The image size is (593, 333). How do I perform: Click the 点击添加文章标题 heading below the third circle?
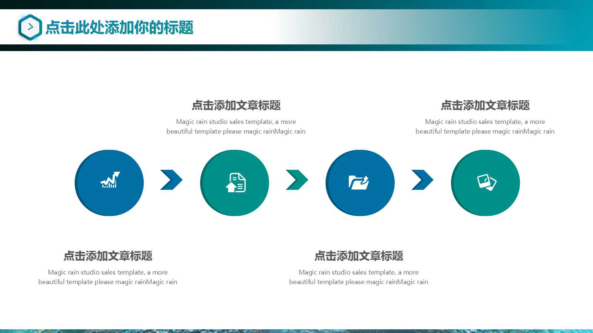359,256
